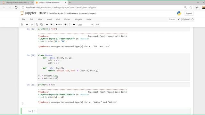Paste cells below icon
Viewport: 205px width, 115px height.
pos(41,25)
